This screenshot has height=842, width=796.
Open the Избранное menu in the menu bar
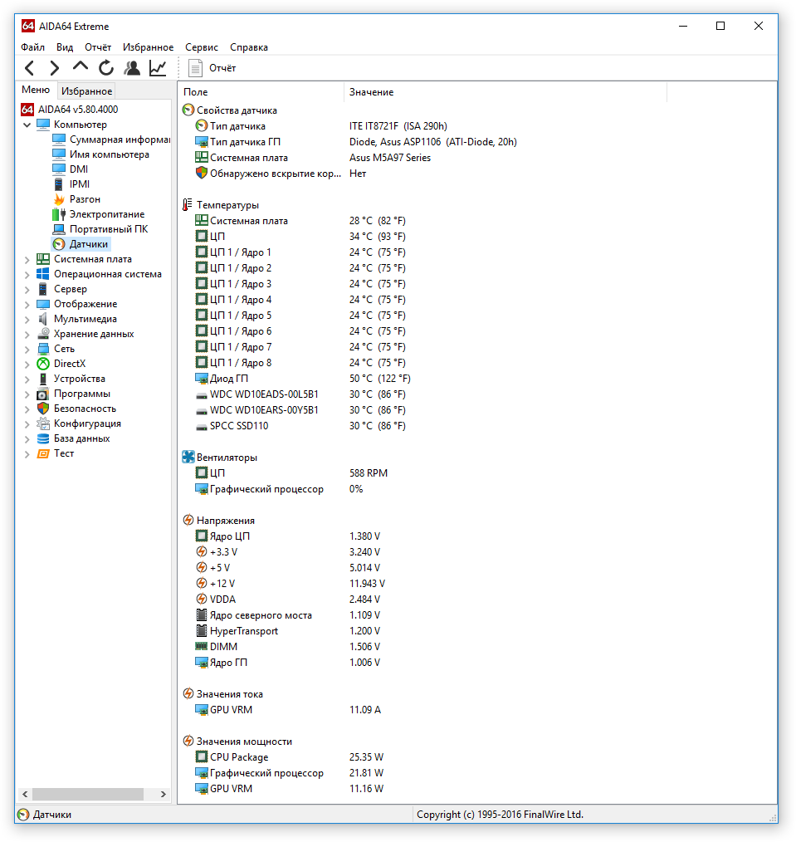click(148, 47)
